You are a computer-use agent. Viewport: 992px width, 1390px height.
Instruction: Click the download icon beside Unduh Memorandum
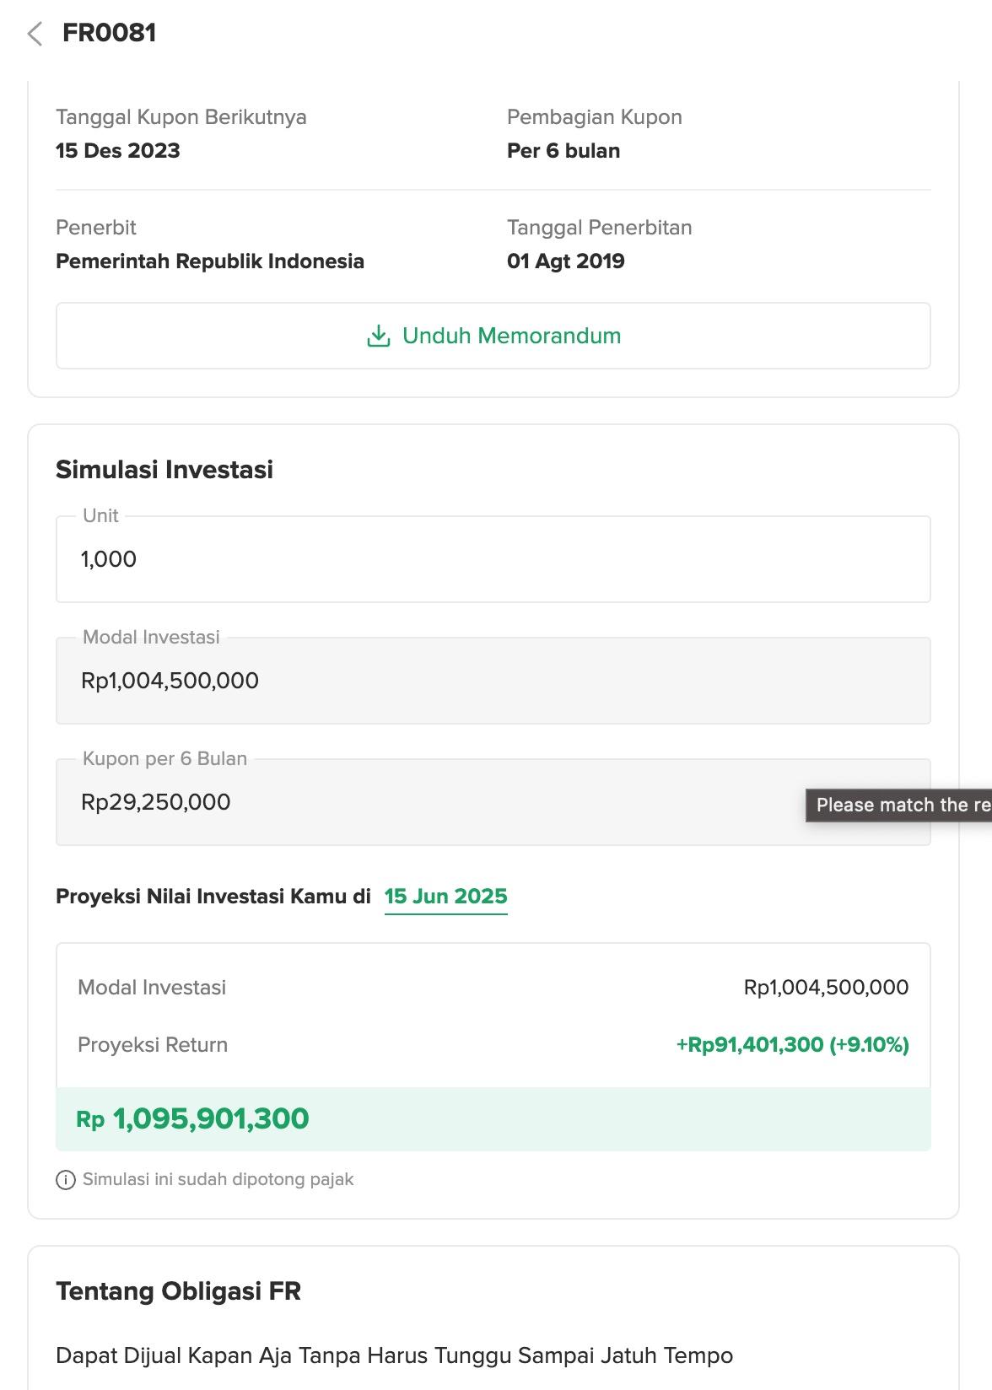[379, 336]
